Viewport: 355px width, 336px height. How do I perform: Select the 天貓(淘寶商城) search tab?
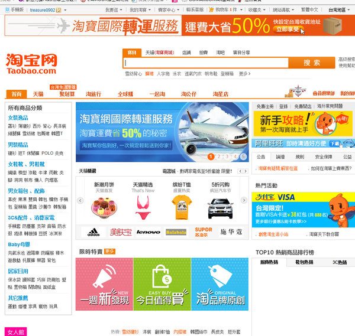point(160,53)
